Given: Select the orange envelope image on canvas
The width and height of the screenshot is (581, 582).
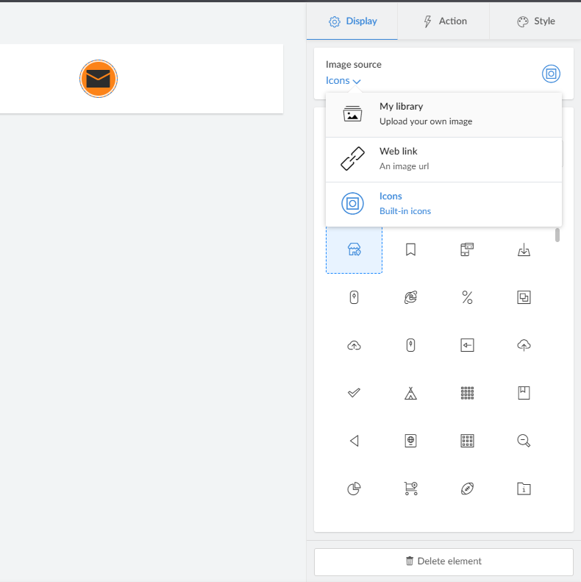Looking at the screenshot, I should tap(99, 79).
